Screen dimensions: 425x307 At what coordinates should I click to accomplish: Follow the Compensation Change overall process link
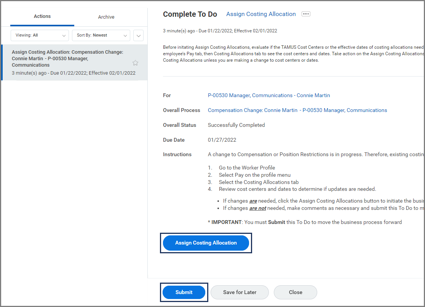pos(297,110)
